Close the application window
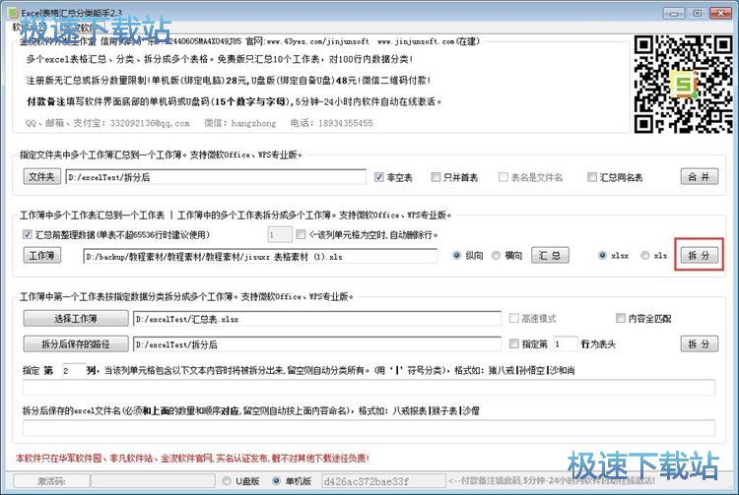Image resolution: width=739 pixels, height=495 pixels. tap(720, 13)
